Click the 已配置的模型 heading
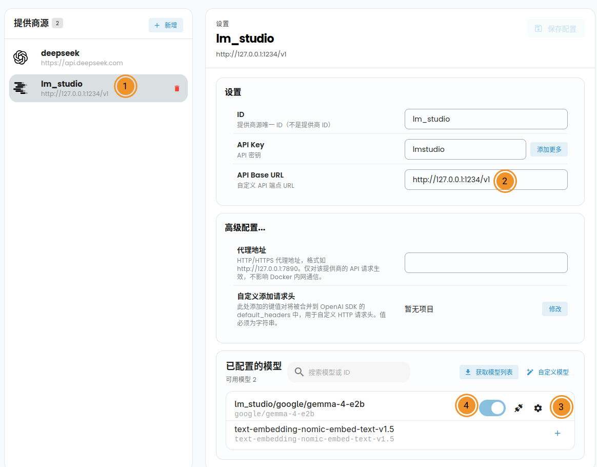The height and width of the screenshot is (467, 597). pyautogui.click(x=253, y=366)
